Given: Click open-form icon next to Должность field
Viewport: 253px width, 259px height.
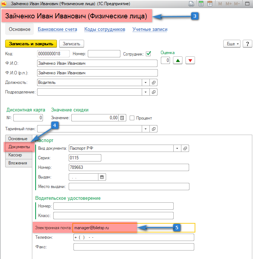Looking at the screenshot, I should (154, 82).
